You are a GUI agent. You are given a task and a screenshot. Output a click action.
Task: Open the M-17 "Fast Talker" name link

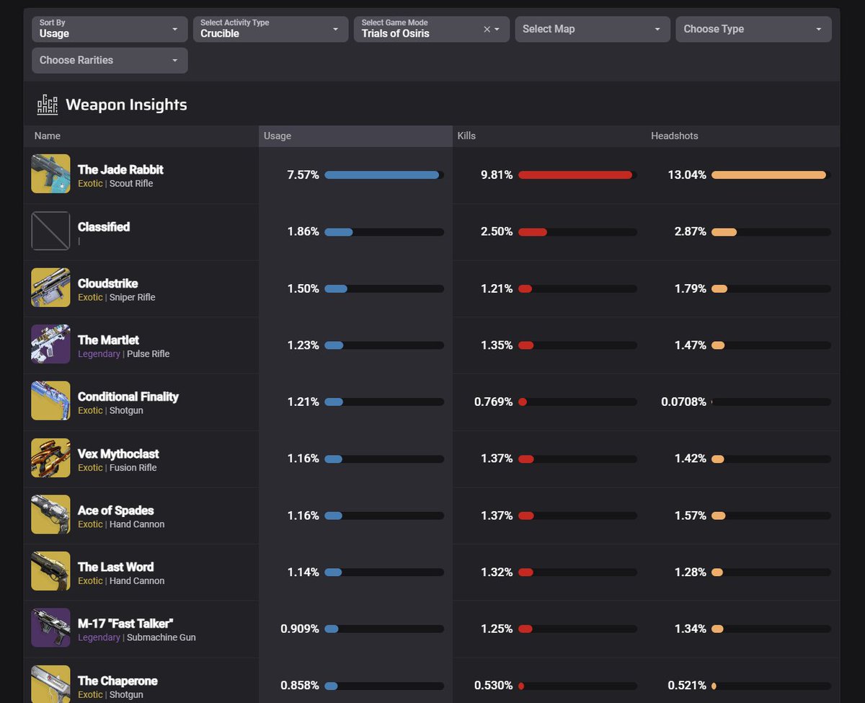pyautogui.click(x=125, y=624)
